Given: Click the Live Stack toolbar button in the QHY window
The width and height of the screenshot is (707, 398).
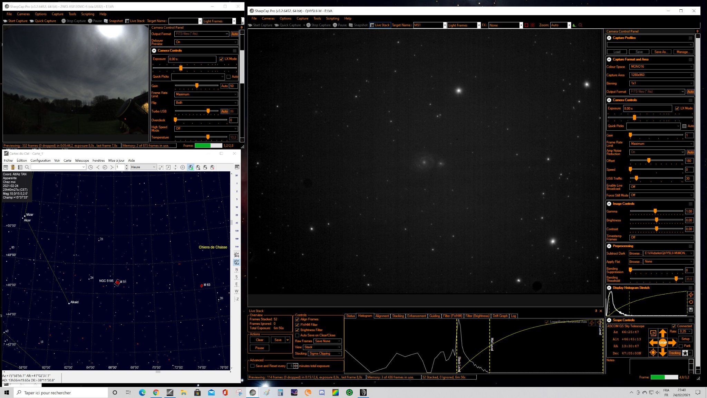Looking at the screenshot, I should (380, 25).
